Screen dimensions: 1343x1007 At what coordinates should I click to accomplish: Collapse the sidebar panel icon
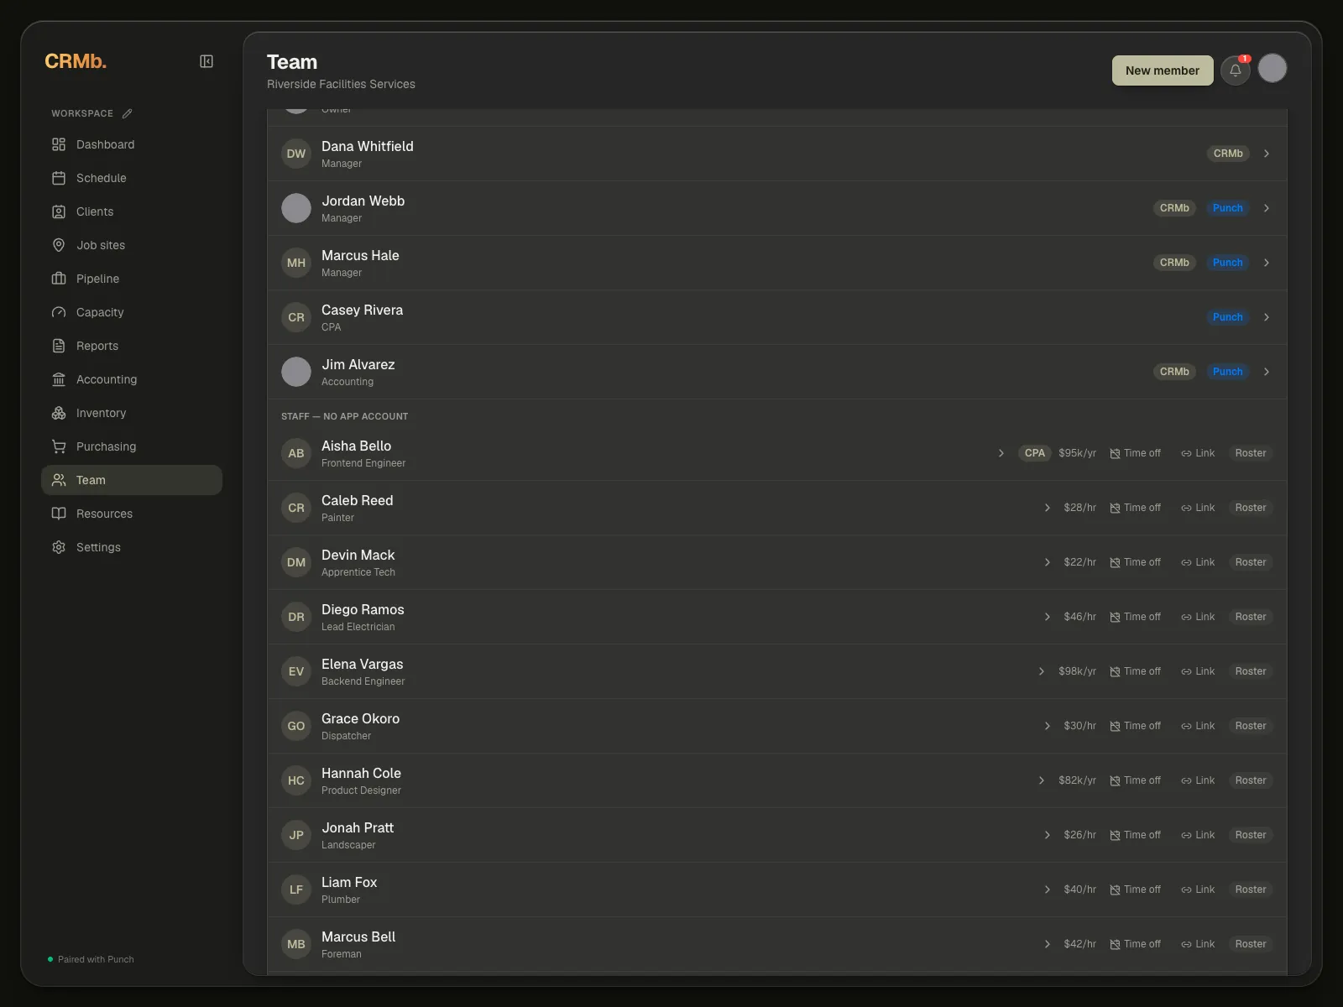pyautogui.click(x=206, y=61)
